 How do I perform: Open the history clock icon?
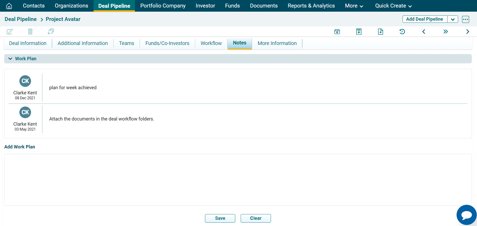(x=402, y=32)
